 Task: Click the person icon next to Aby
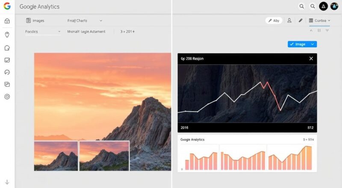[x=289, y=21]
